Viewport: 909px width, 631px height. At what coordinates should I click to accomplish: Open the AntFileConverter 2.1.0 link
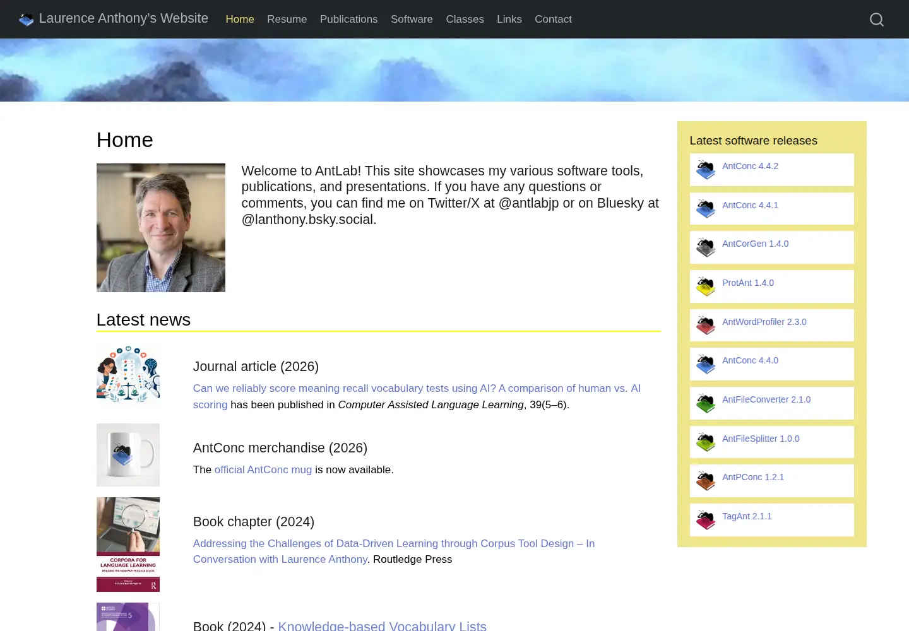pyautogui.click(x=766, y=399)
